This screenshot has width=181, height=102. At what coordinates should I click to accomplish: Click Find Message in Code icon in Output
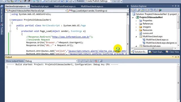(81, 61)
